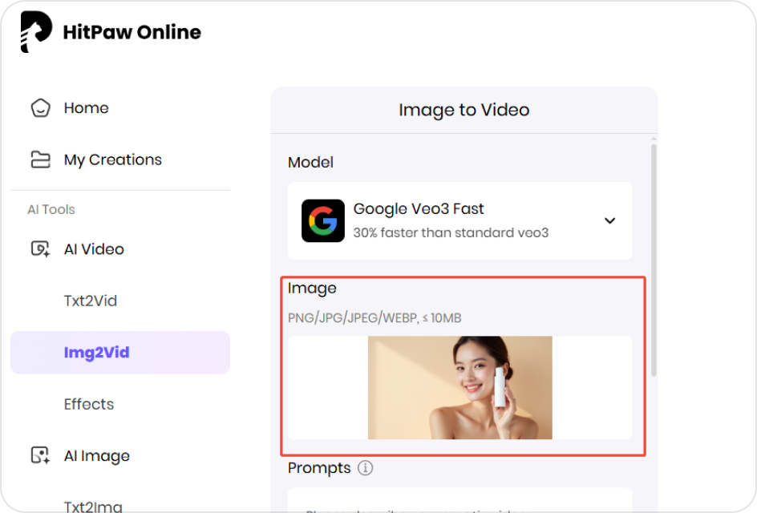The image size is (757, 513).
Task: Open the Prompts info tooltip icon
Action: click(x=366, y=467)
